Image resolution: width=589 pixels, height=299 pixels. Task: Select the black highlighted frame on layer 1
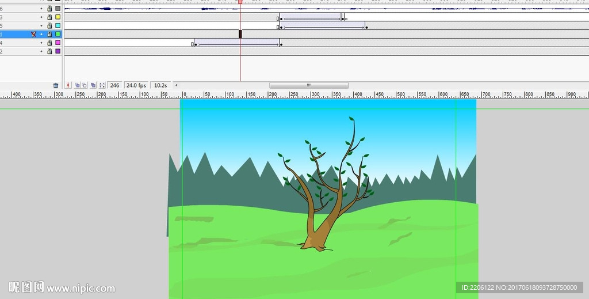tap(240, 34)
